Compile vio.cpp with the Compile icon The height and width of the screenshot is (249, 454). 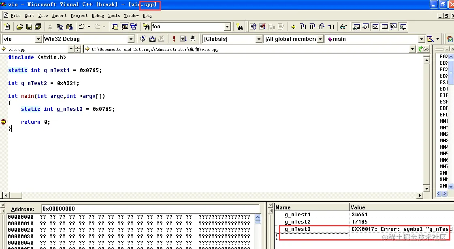coord(143,39)
